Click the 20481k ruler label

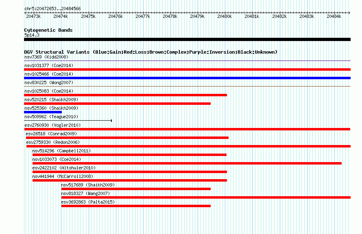252,16
